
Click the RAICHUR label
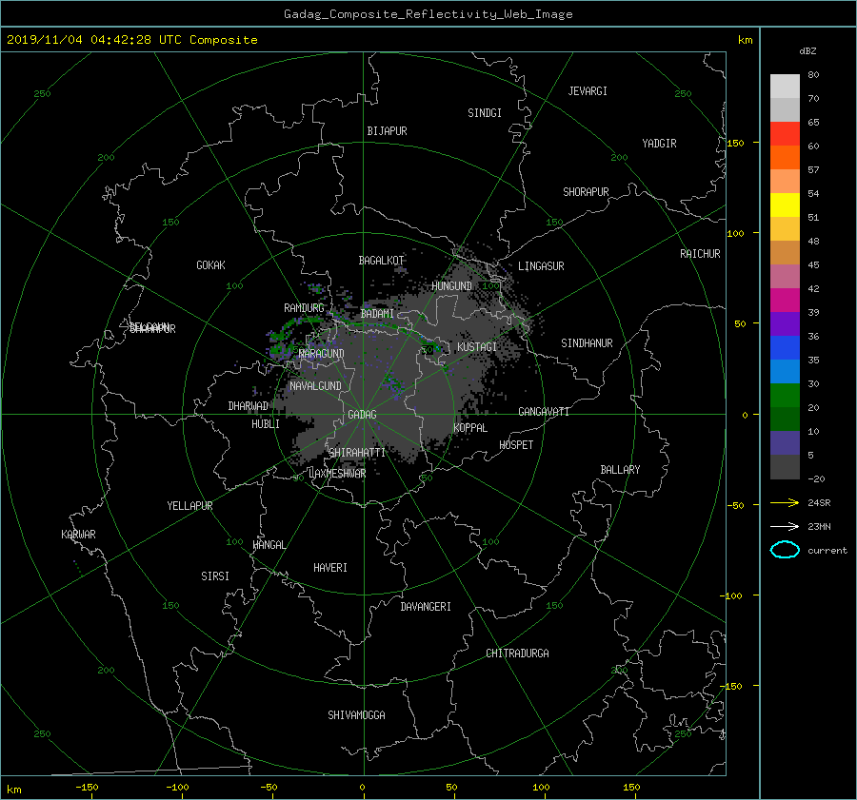click(x=700, y=254)
